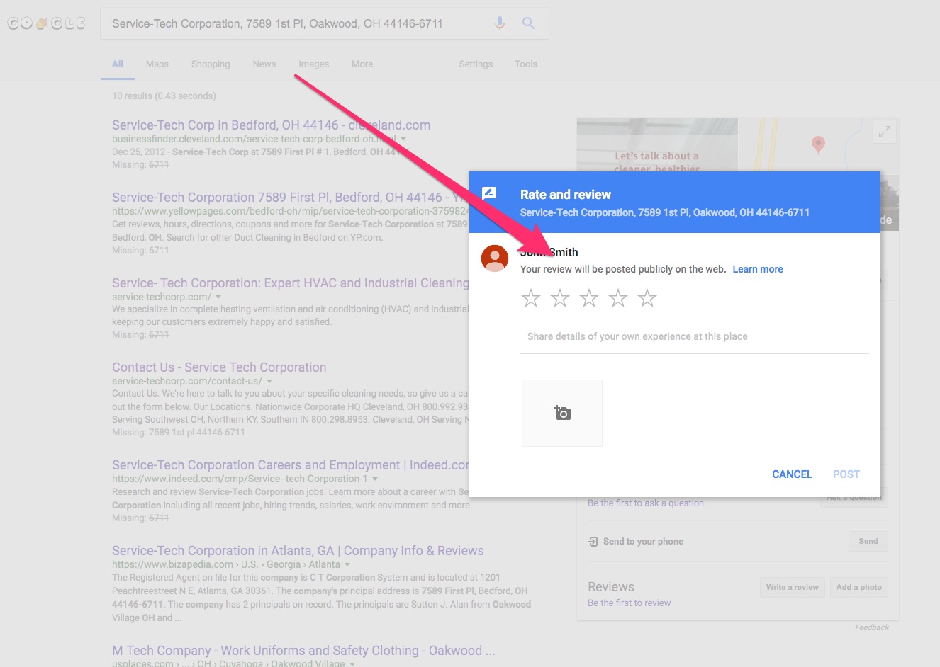Give a five-star rating
This screenshot has width=940, height=667.
(x=647, y=298)
